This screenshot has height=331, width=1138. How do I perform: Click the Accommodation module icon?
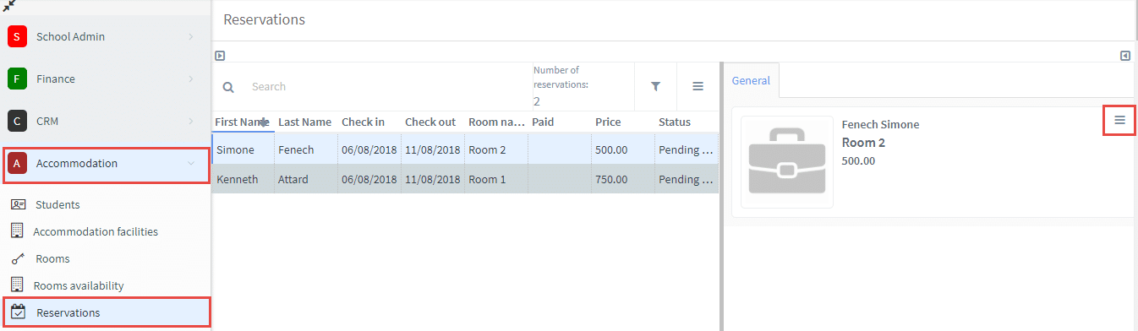pyautogui.click(x=17, y=164)
